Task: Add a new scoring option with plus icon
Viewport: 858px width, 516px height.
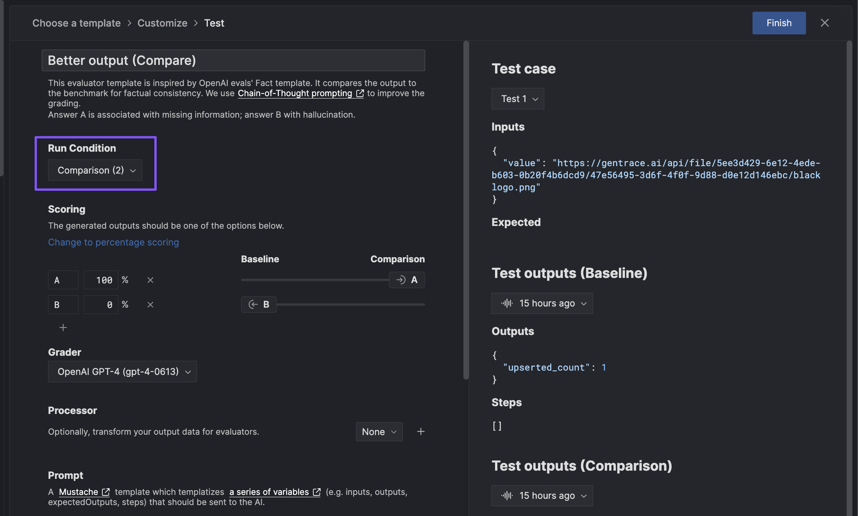Action: [x=63, y=328]
